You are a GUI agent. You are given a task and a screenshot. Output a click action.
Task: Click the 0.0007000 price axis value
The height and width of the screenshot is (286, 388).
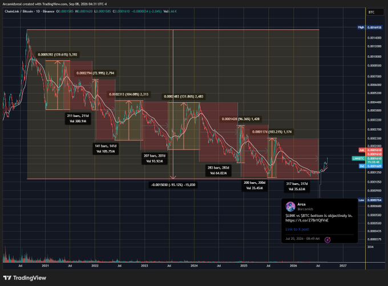374,76
